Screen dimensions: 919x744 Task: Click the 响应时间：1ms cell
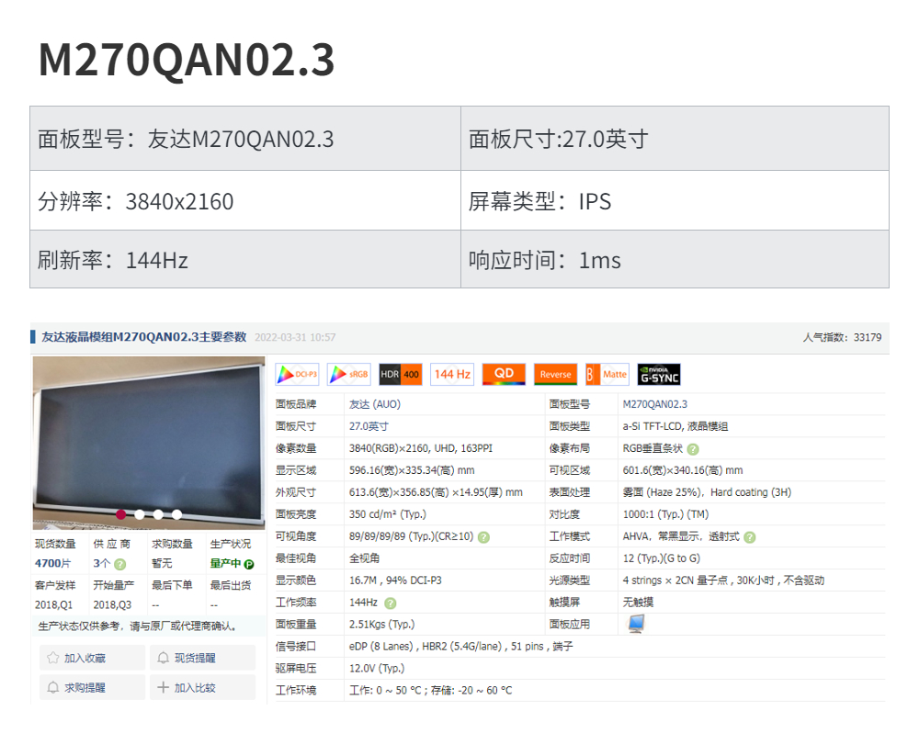(x=675, y=260)
